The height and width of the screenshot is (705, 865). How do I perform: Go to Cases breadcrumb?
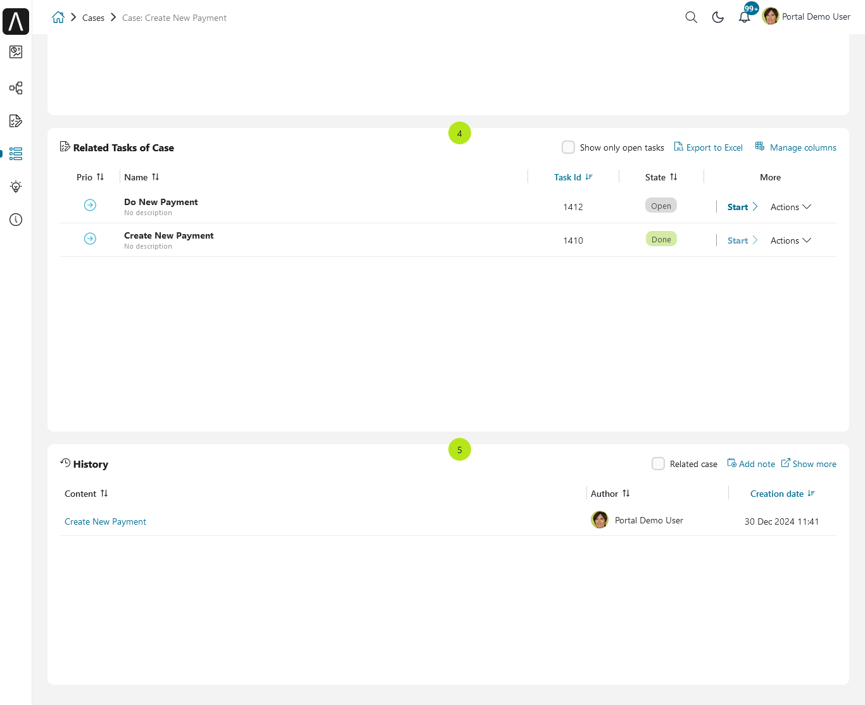pos(93,18)
